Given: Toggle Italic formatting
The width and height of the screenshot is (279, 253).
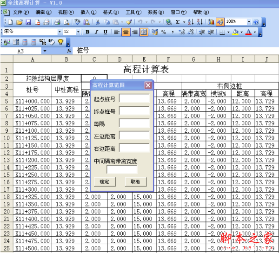Looking at the screenshot, I should click(96, 32).
